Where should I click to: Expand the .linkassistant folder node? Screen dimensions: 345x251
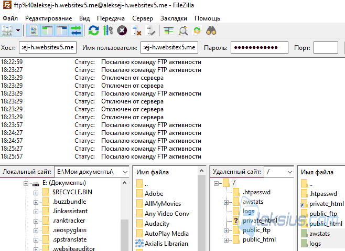coord(36,212)
